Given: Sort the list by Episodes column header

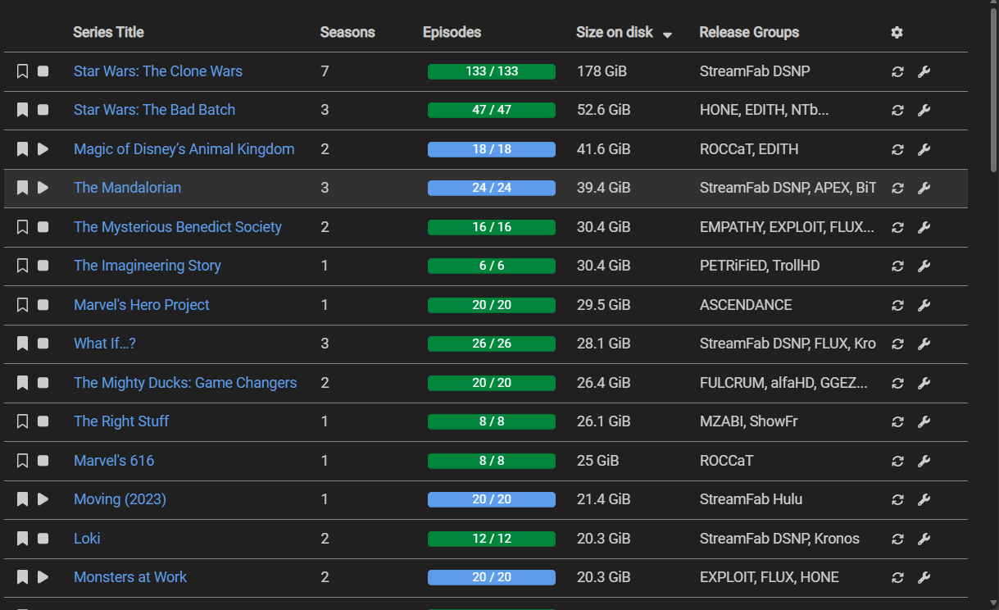Looking at the screenshot, I should pyautogui.click(x=452, y=33).
